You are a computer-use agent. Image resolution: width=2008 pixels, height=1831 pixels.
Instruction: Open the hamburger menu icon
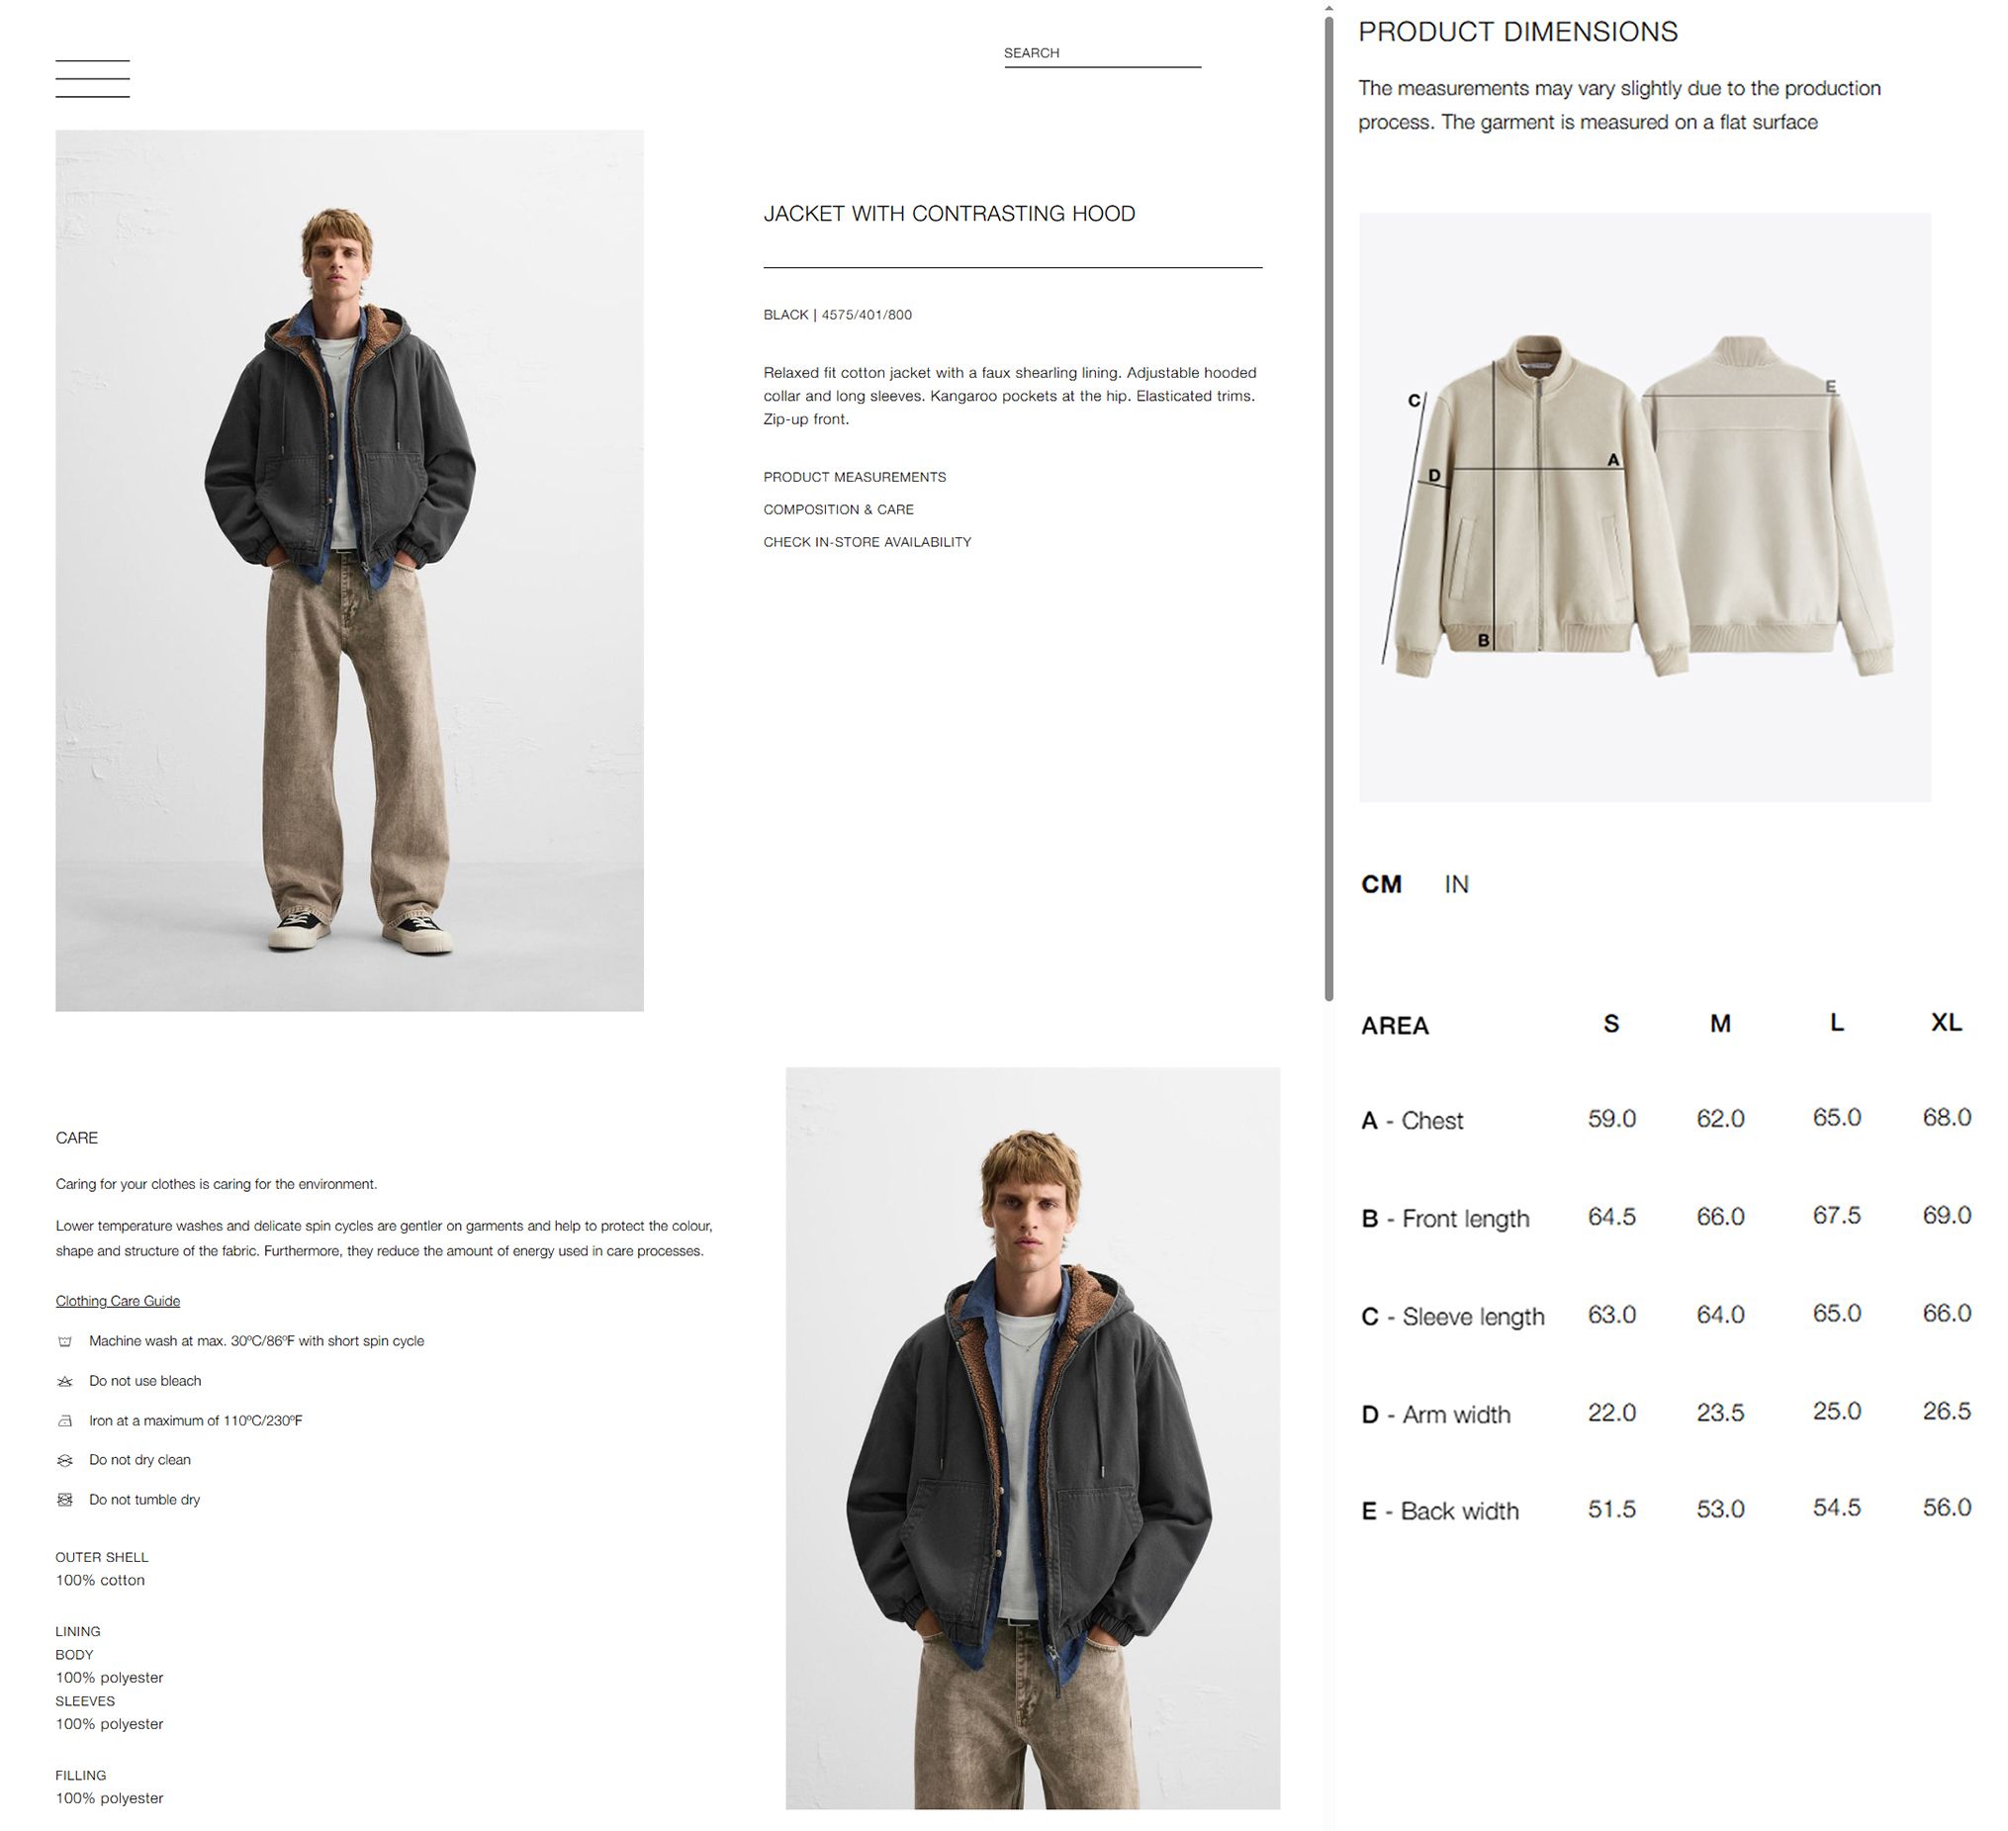93,79
